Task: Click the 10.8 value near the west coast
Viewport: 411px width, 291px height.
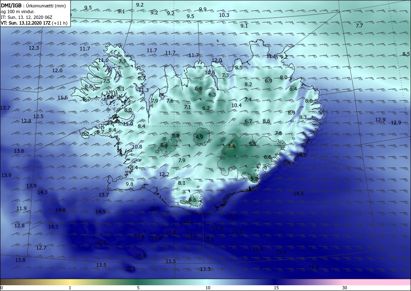Action: tap(137, 147)
